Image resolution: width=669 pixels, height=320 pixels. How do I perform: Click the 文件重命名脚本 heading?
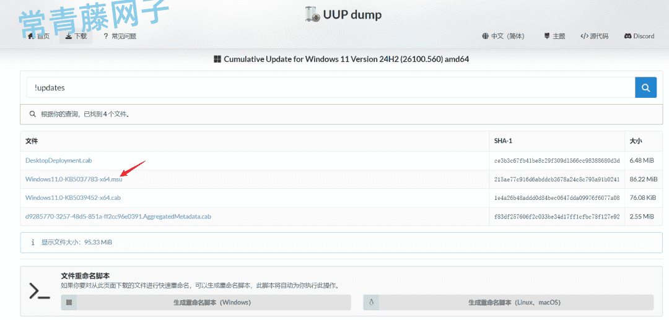pos(85,276)
